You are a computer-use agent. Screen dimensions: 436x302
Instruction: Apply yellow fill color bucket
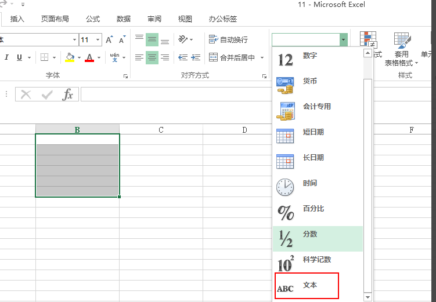click(70, 57)
